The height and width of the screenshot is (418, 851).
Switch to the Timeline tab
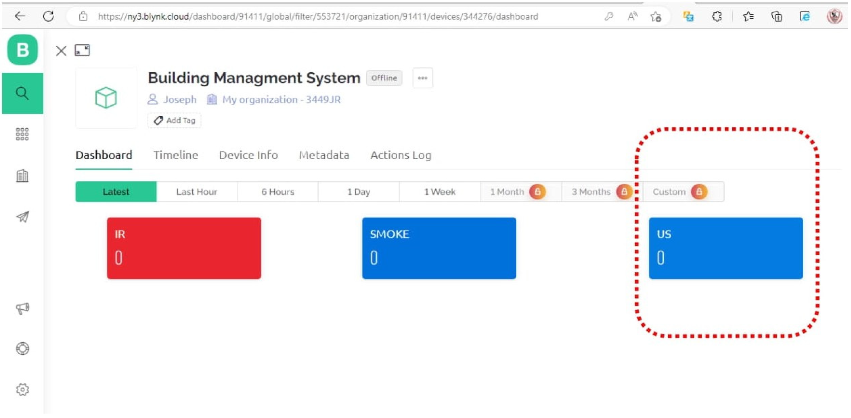pyautogui.click(x=176, y=155)
